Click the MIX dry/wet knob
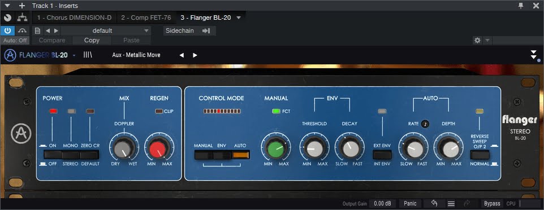The image size is (544, 210). pyautogui.click(x=123, y=149)
